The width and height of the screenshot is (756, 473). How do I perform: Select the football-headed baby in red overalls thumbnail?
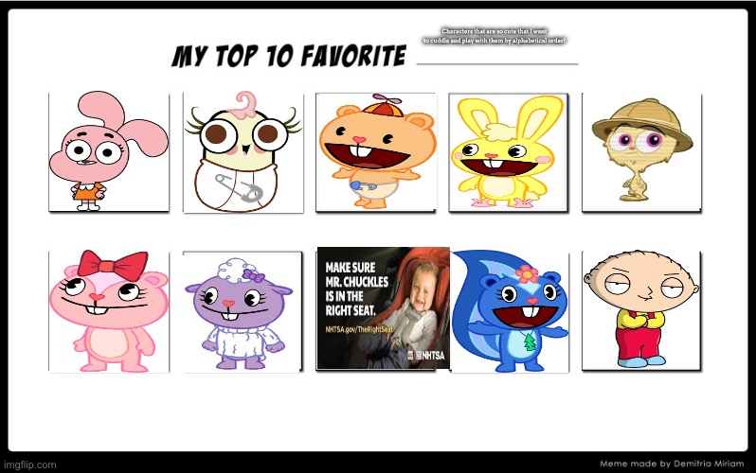click(x=641, y=310)
